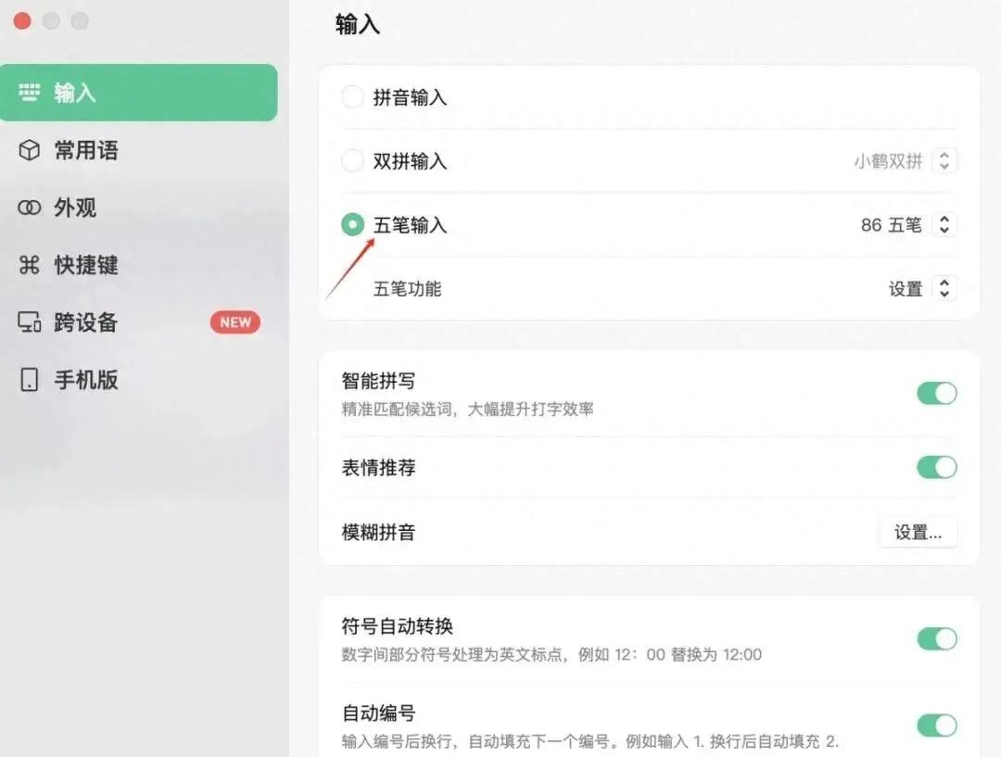
Task: Click the box icon beside 常用语
Action: click(29, 149)
